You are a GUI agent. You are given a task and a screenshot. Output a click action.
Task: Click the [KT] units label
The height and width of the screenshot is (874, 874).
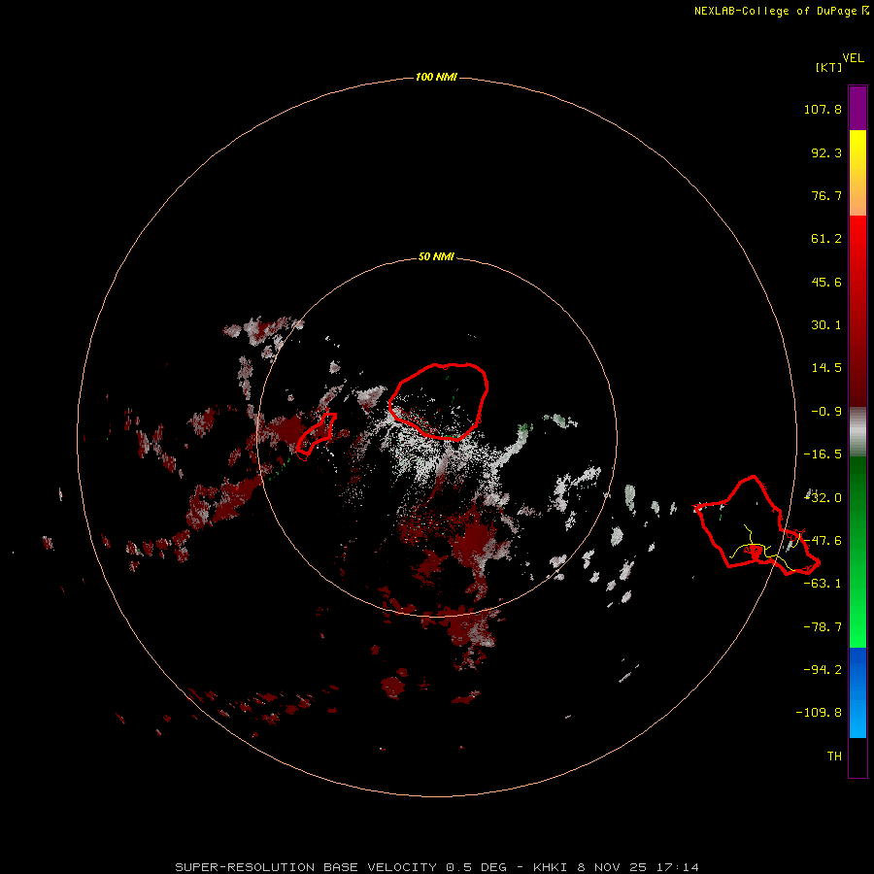828,67
